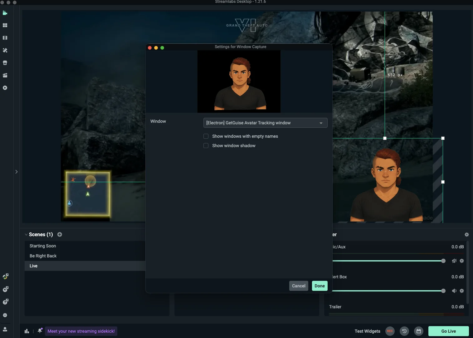
Task: Open the Layout Editor grid icon
Action: tap(5, 25)
